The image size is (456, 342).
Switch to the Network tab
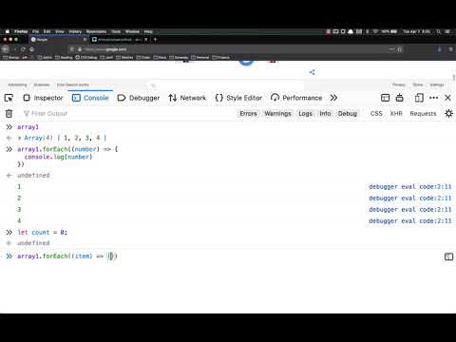point(187,98)
